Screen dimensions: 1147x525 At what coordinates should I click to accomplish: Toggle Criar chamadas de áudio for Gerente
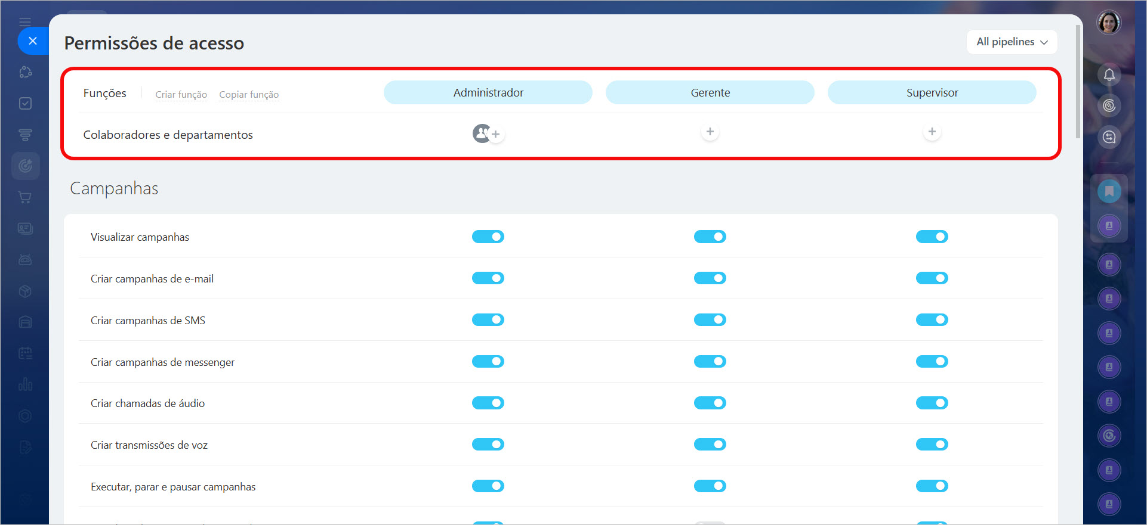710,403
